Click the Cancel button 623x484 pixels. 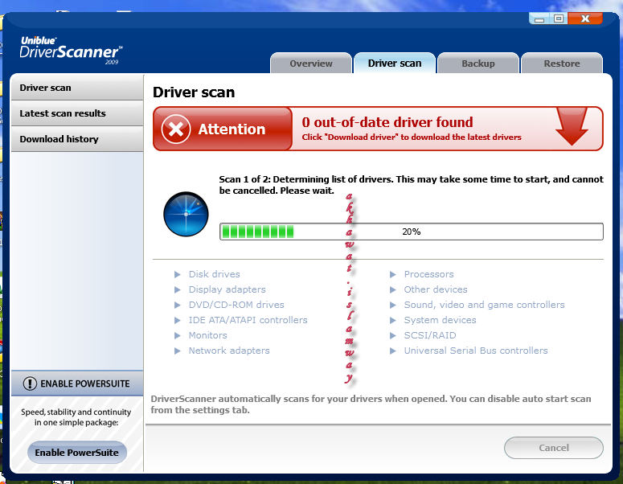click(554, 448)
